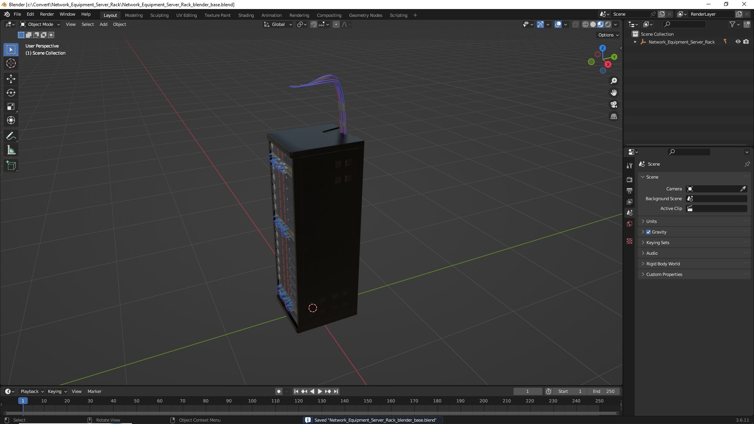Open the Tool properties tab
The image size is (754, 424).
pyautogui.click(x=630, y=166)
